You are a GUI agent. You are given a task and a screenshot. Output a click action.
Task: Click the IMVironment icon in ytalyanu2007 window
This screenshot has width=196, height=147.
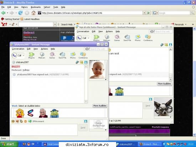pos(30,121)
